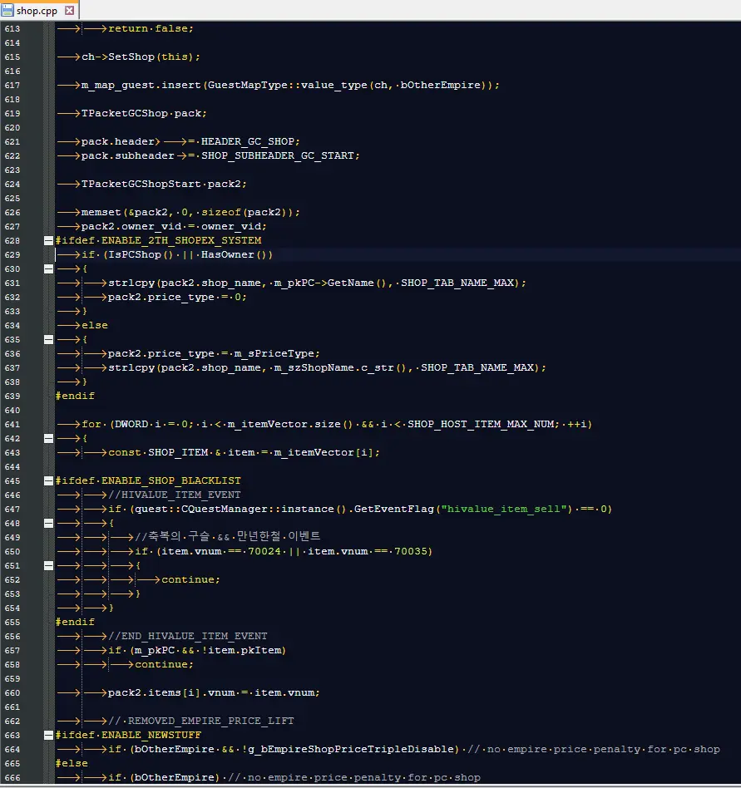The width and height of the screenshot is (741, 788).
Task: Click on 'ch->SetShop(this);' line
Action: click(141, 57)
